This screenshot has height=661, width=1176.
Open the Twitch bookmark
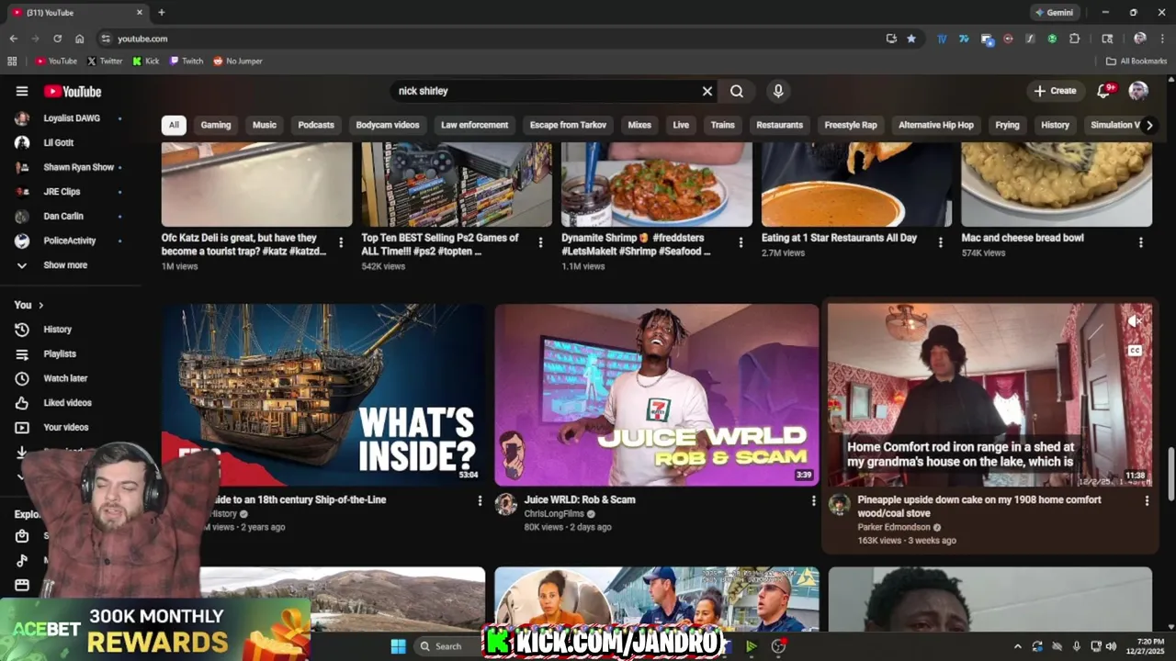point(187,62)
